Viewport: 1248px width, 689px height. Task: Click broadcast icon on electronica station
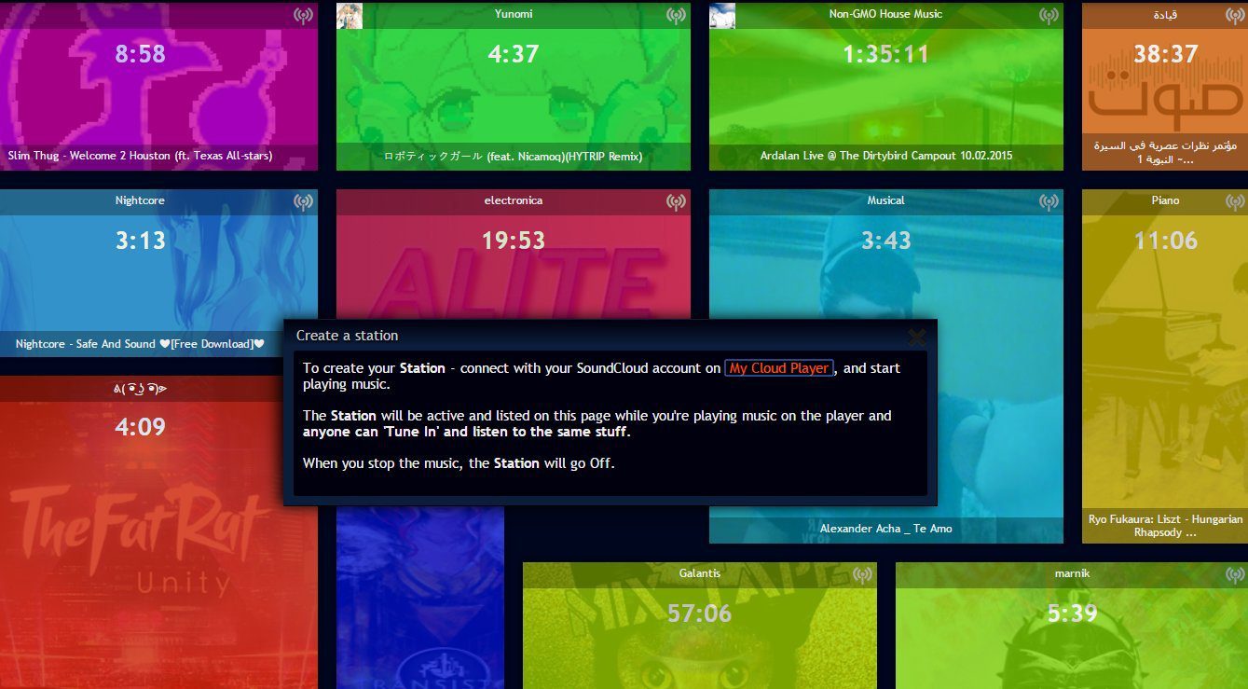click(x=676, y=201)
